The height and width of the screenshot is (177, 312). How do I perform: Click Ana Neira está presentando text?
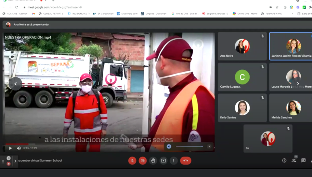pyautogui.click(x=31, y=25)
